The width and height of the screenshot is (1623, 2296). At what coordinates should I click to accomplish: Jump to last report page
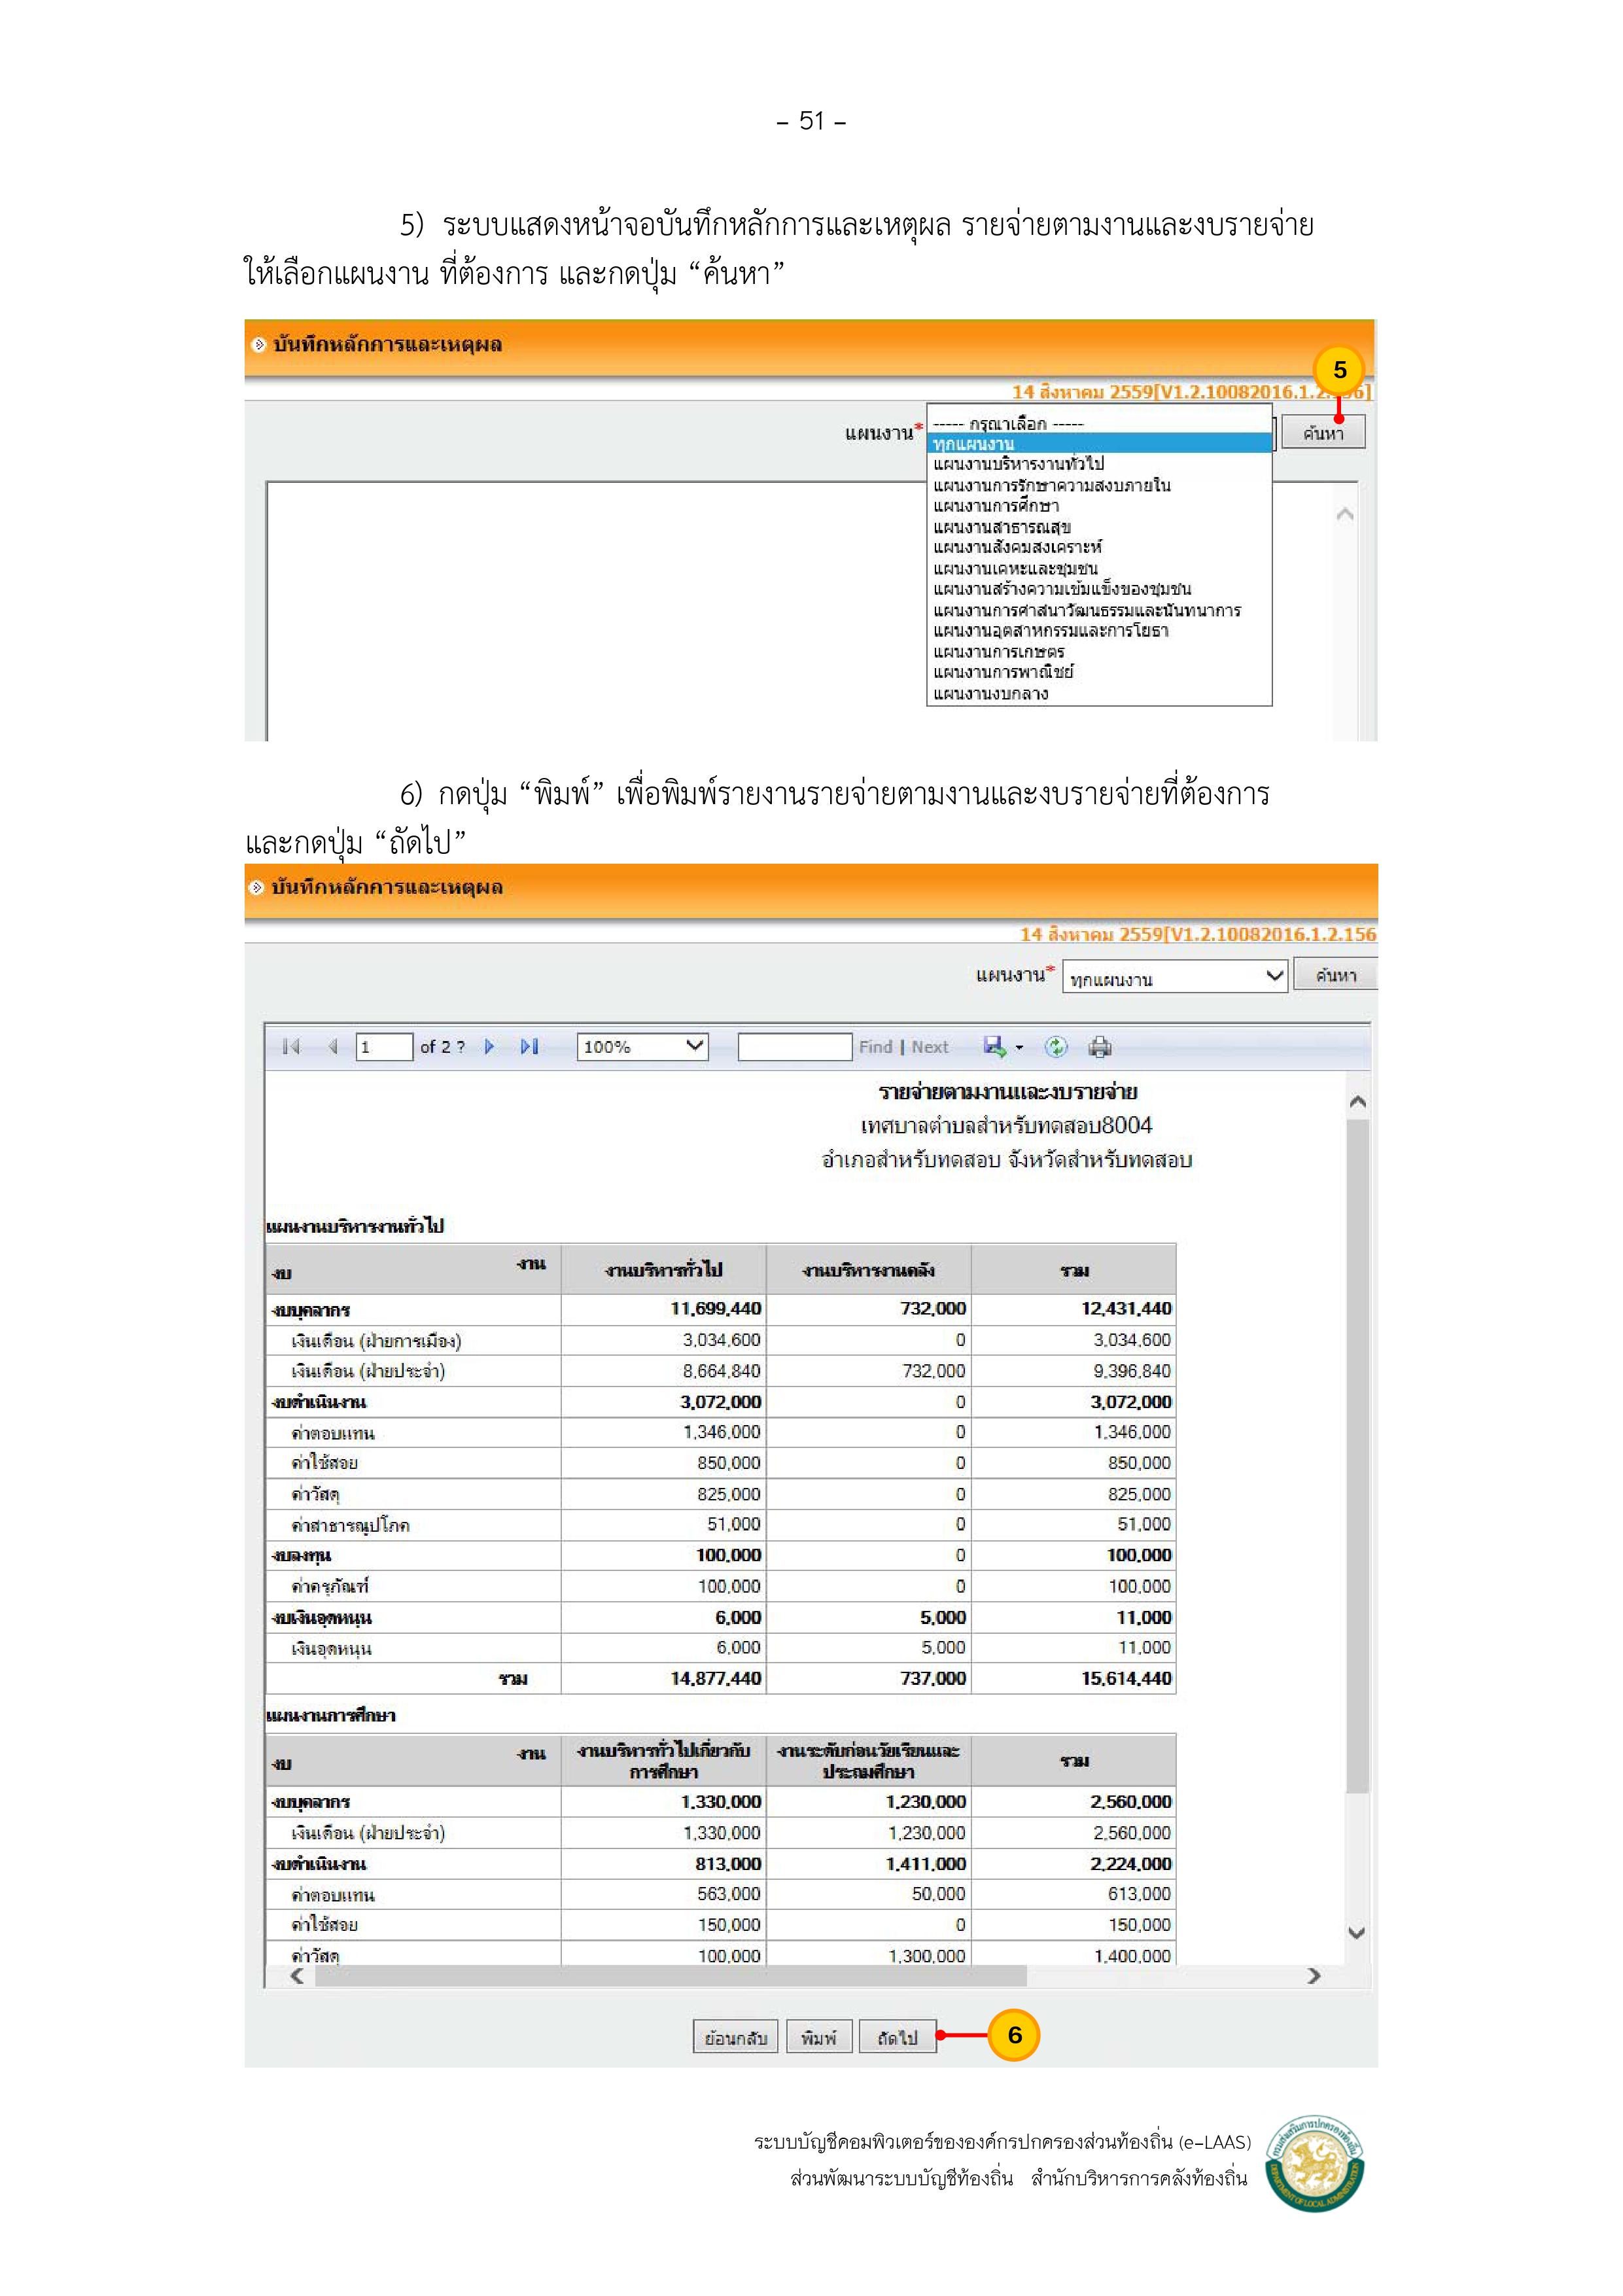529,1046
